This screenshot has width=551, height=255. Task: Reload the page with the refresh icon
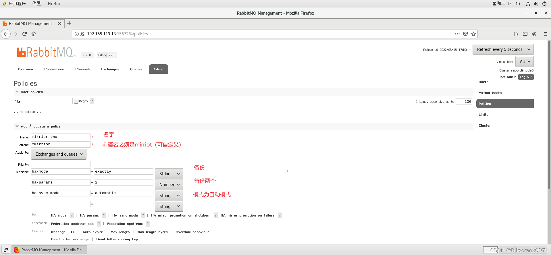(x=24, y=34)
